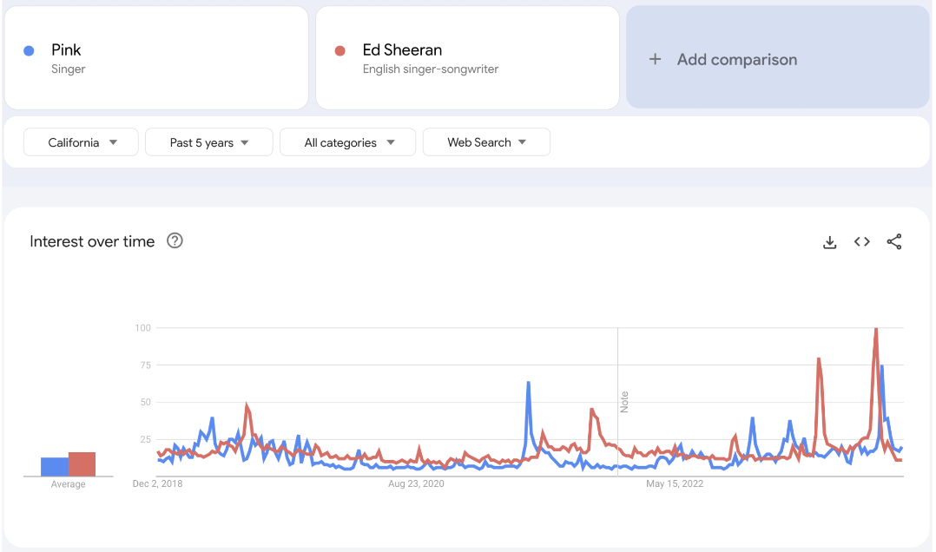936x552 pixels.
Task: Share the Interest over time chart
Action: (x=893, y=242)
